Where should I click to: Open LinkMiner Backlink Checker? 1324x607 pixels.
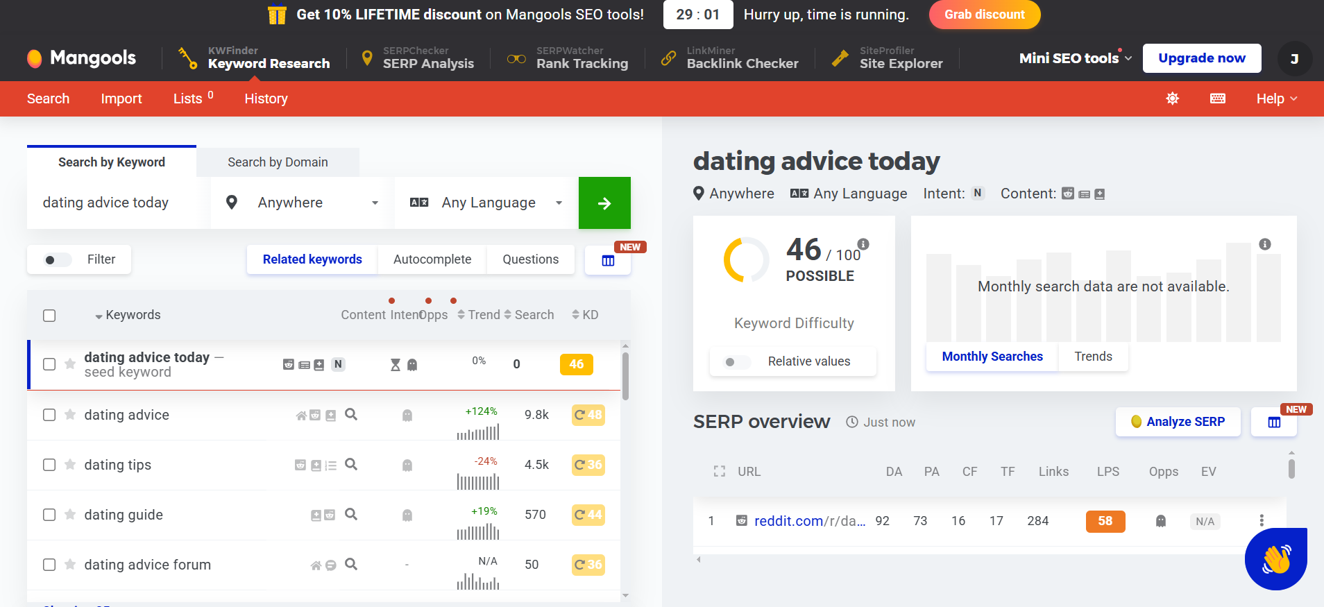729,58
